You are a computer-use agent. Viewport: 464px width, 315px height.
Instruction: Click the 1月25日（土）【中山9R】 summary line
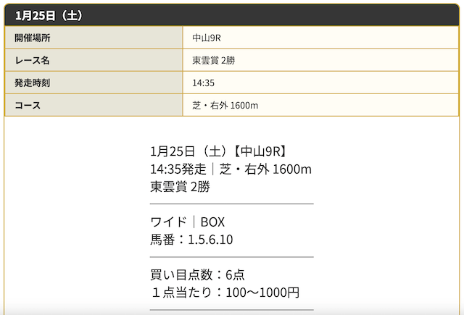click(218, 151)
